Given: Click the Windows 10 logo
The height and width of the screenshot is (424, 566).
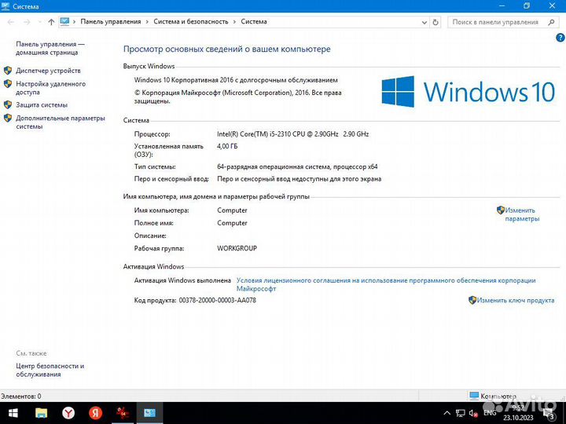Looking at the screenshot, I should pyautogui.click(x=469, y=92).
